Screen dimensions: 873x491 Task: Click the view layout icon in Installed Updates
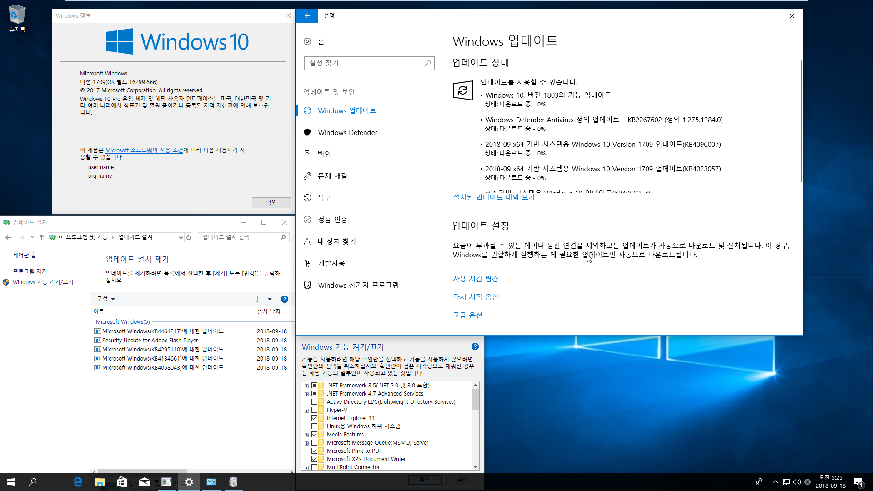pos(259,299)
